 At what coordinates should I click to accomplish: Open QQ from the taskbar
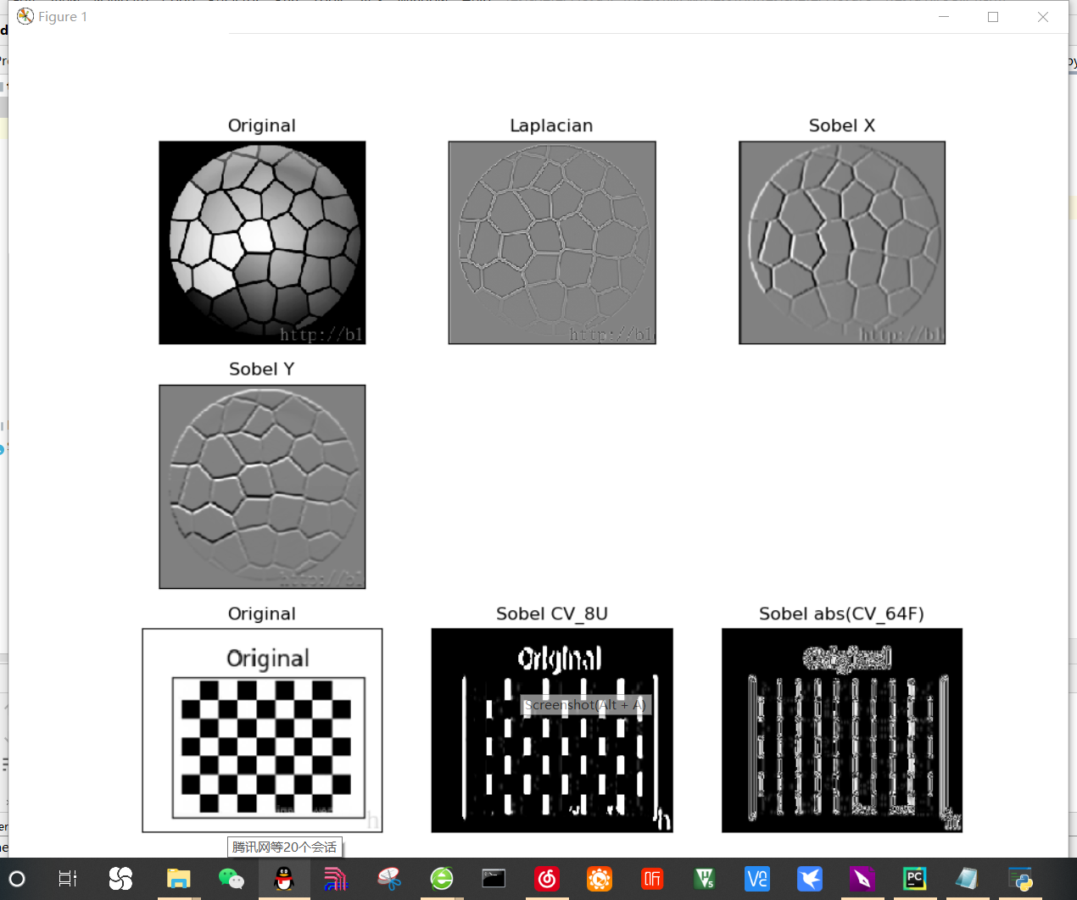[x=284, y=879]
